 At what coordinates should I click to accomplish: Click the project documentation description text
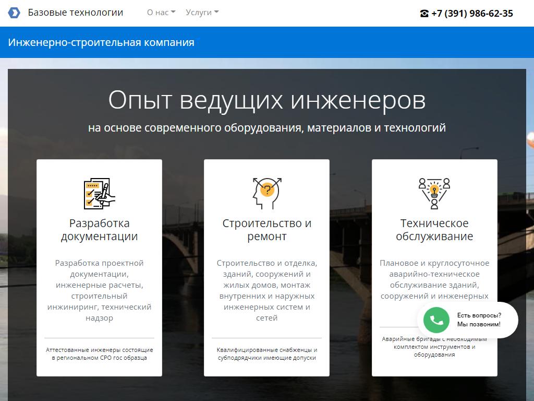click(99, 290)
